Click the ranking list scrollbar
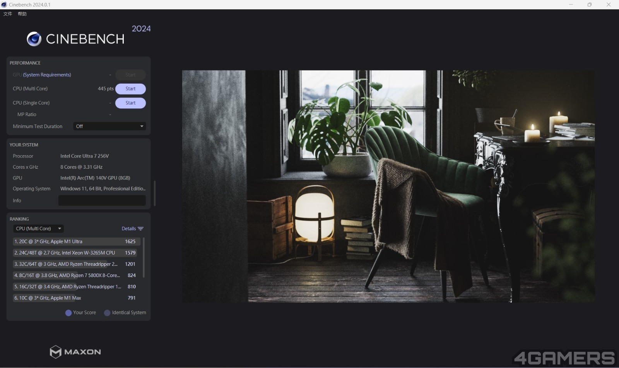This screenshot has height=368, width=619. click(144, 257)
